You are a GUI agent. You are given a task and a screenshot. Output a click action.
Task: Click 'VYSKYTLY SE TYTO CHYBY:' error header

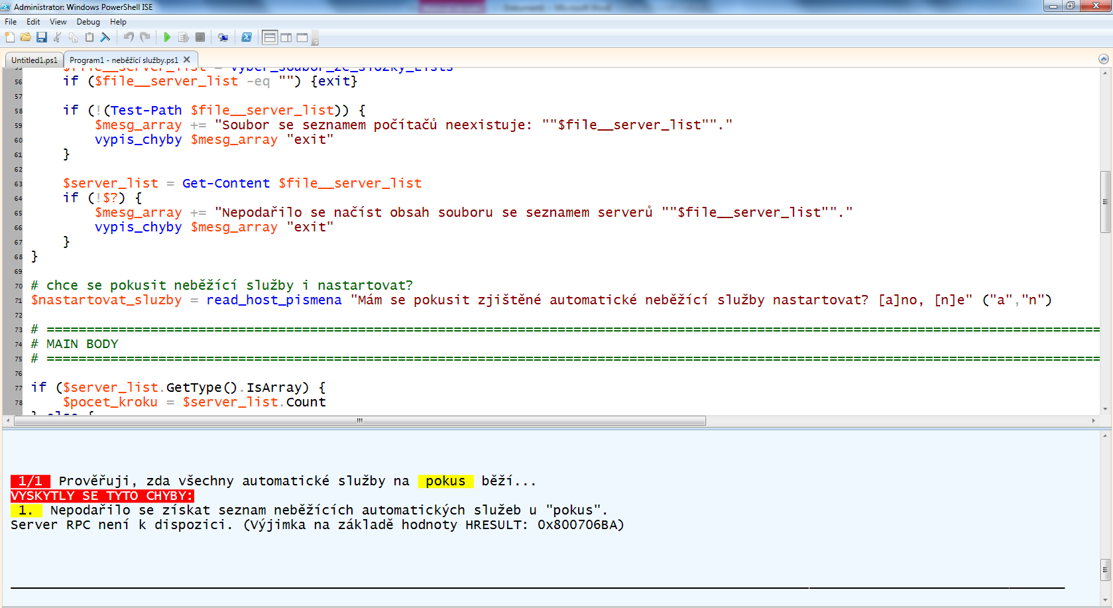coord(102,495)
